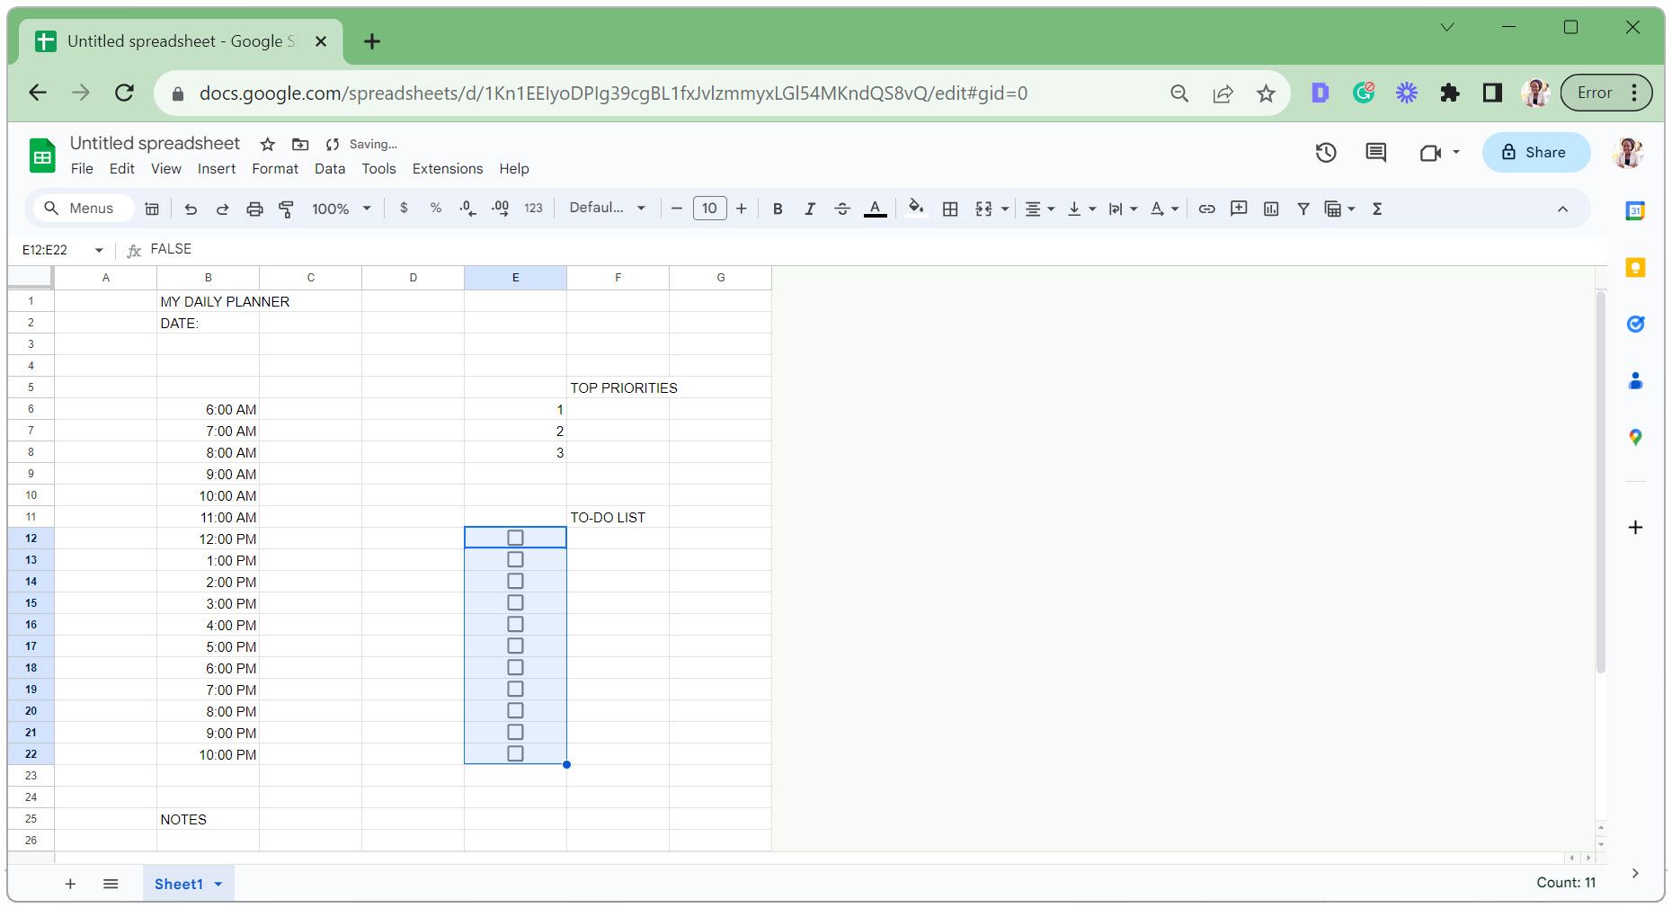The height and width of the screenshot is (908, 1672).
Task: Insert a link using the toolbar icon
Action: tap(1206, 208)
